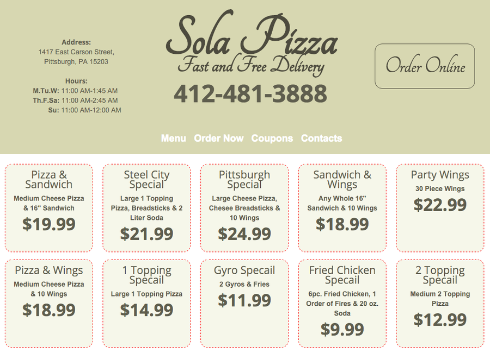Choose the Pizza & Wings $18.99 deal
Image resolution: width=490 pixels, height=353 pixels.
pos(49,303)
